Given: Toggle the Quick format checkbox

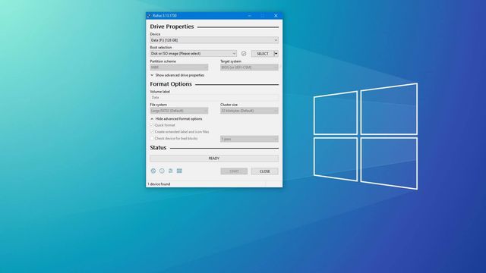Looking at the screenshot, I should (152, 125).
